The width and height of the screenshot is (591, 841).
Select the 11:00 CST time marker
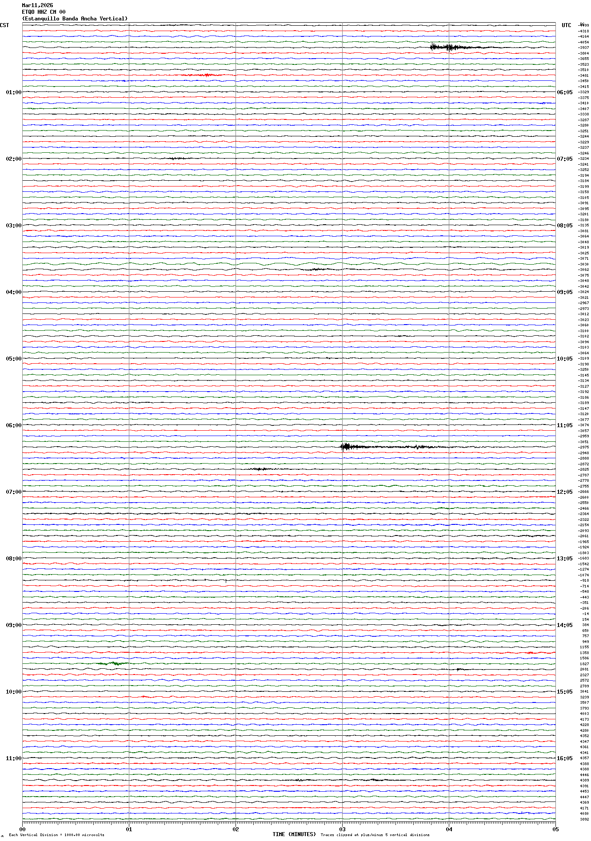(x=13, y=758)
